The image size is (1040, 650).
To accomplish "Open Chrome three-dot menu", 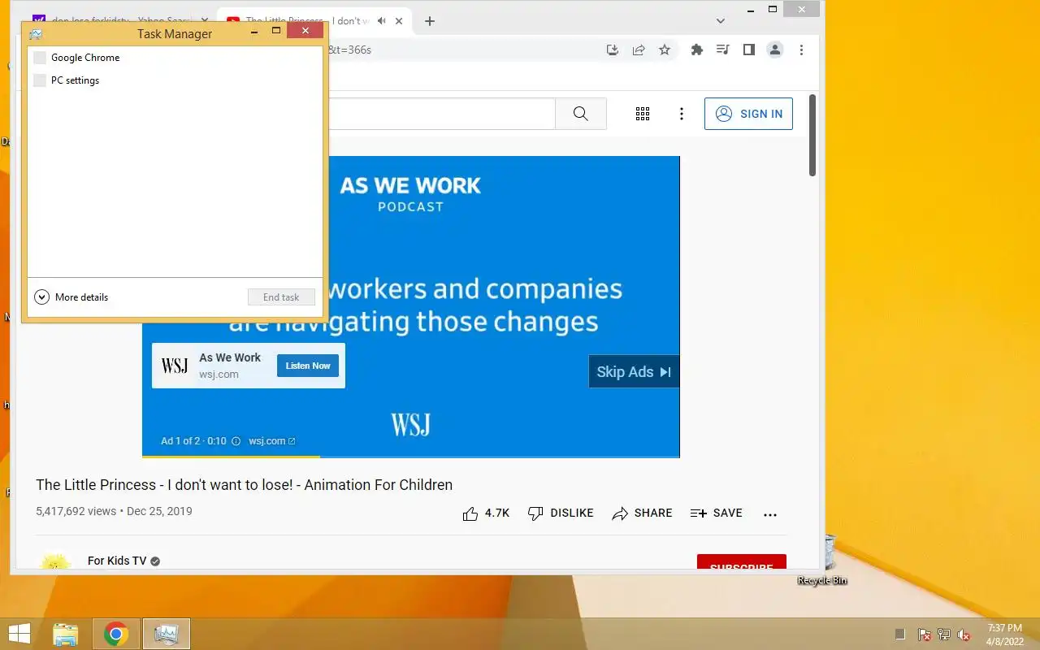I will click(801, 50).
